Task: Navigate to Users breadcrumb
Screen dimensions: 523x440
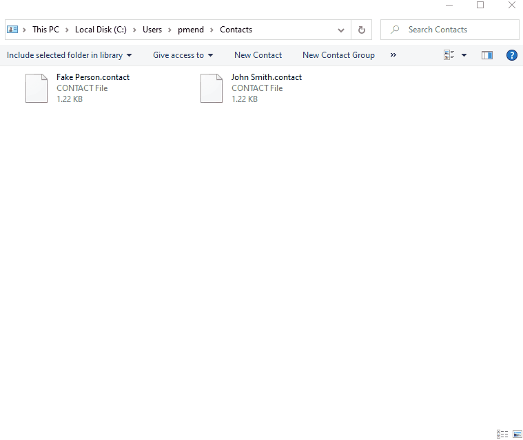Action: [x=152, y=30]
